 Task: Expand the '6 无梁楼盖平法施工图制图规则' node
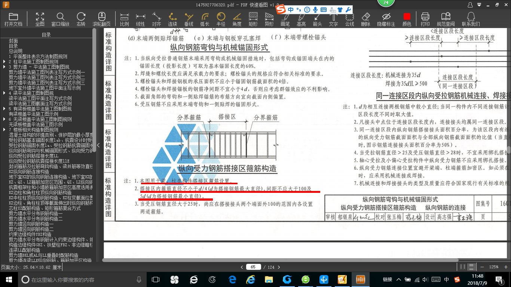4,119
